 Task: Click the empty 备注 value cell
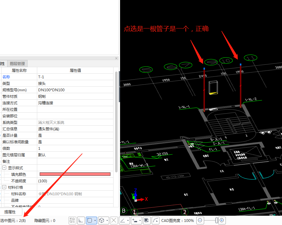point(75,161)
